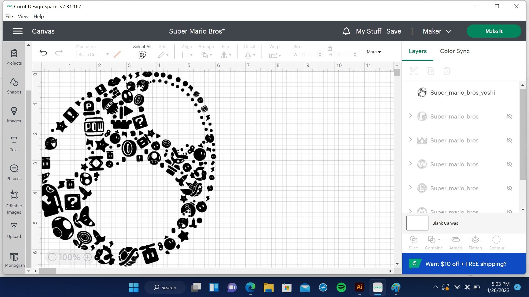Click the cut color swatch beside Basic Cut

tap(117, 54)
